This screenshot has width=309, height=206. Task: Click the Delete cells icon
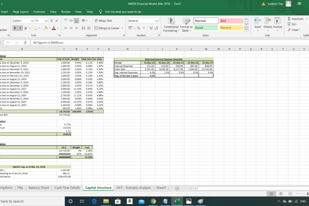[269, 23]
